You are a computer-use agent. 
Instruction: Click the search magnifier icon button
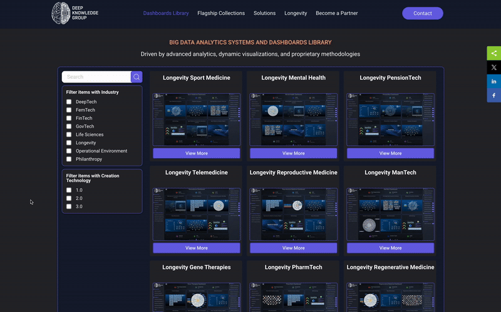137,77
